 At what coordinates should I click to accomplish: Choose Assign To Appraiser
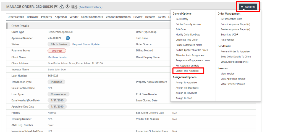[187, 82]
